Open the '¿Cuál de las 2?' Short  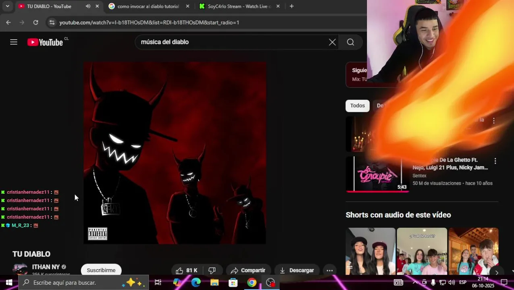point(422,251)
